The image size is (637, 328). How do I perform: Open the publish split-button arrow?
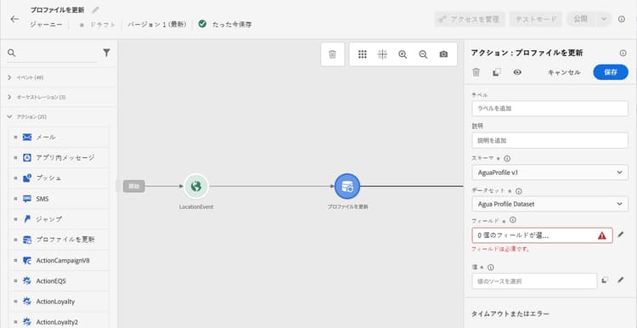click(x=604, y=19)
